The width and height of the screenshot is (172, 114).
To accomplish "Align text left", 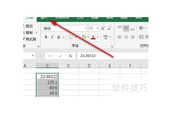I will (x=120, y=37).
